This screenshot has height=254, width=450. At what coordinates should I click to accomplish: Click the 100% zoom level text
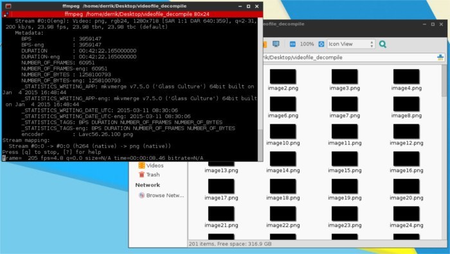tap(307, 44)
